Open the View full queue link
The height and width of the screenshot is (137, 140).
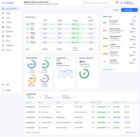pyautogui.click(x=108, y=70)
